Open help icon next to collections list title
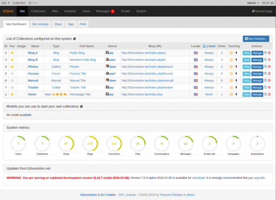This screenshot has height=200, width=276. (75, 39)
